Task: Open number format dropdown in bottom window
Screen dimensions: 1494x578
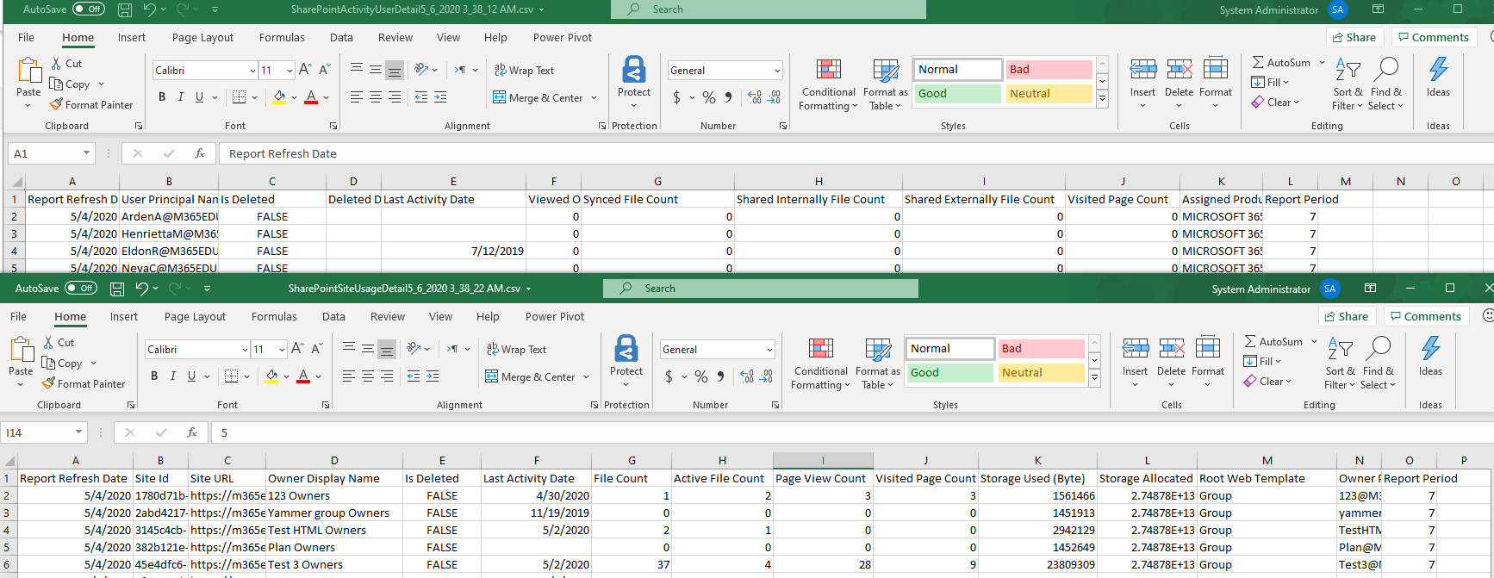Action: pos(769,350)
